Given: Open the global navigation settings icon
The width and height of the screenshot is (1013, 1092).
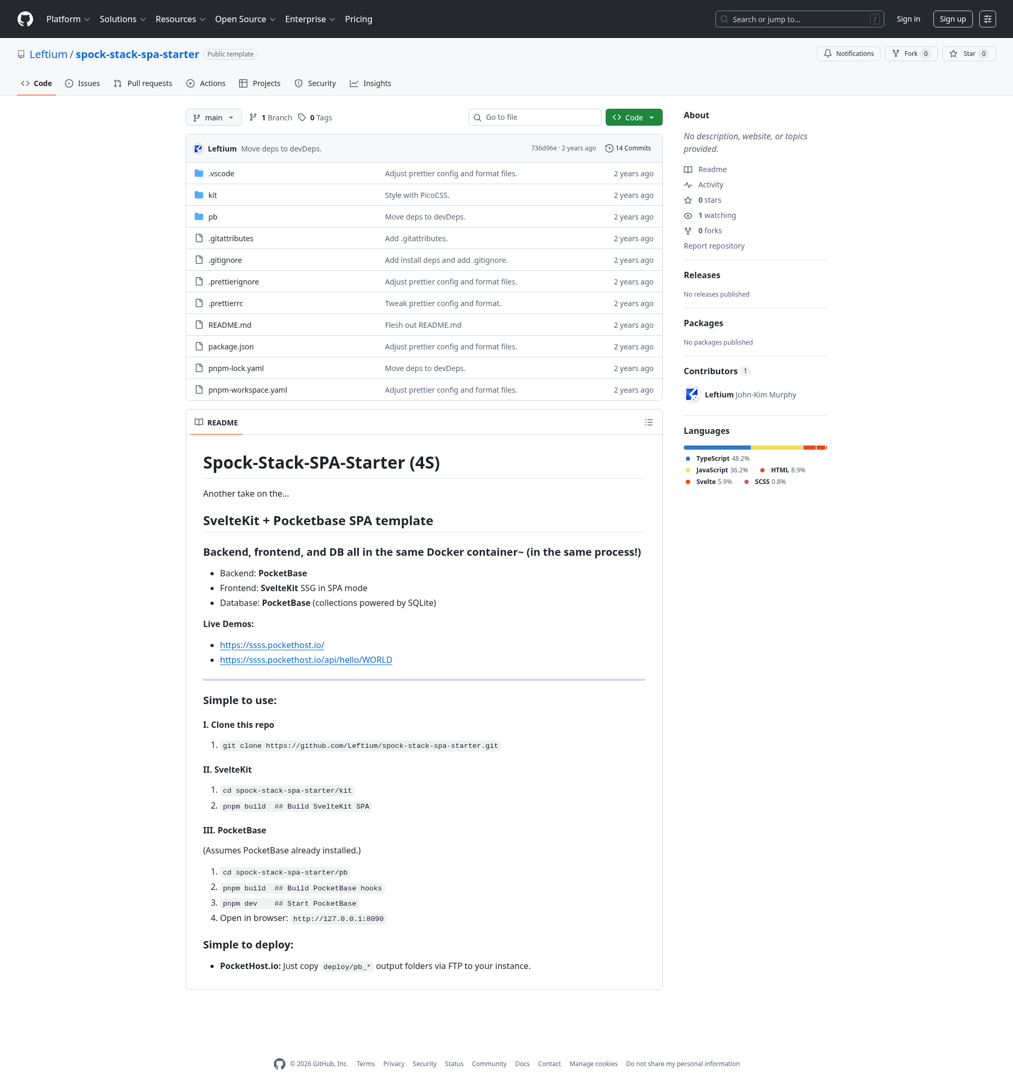Looking at the screenshot, I should [x=987, y=19].
